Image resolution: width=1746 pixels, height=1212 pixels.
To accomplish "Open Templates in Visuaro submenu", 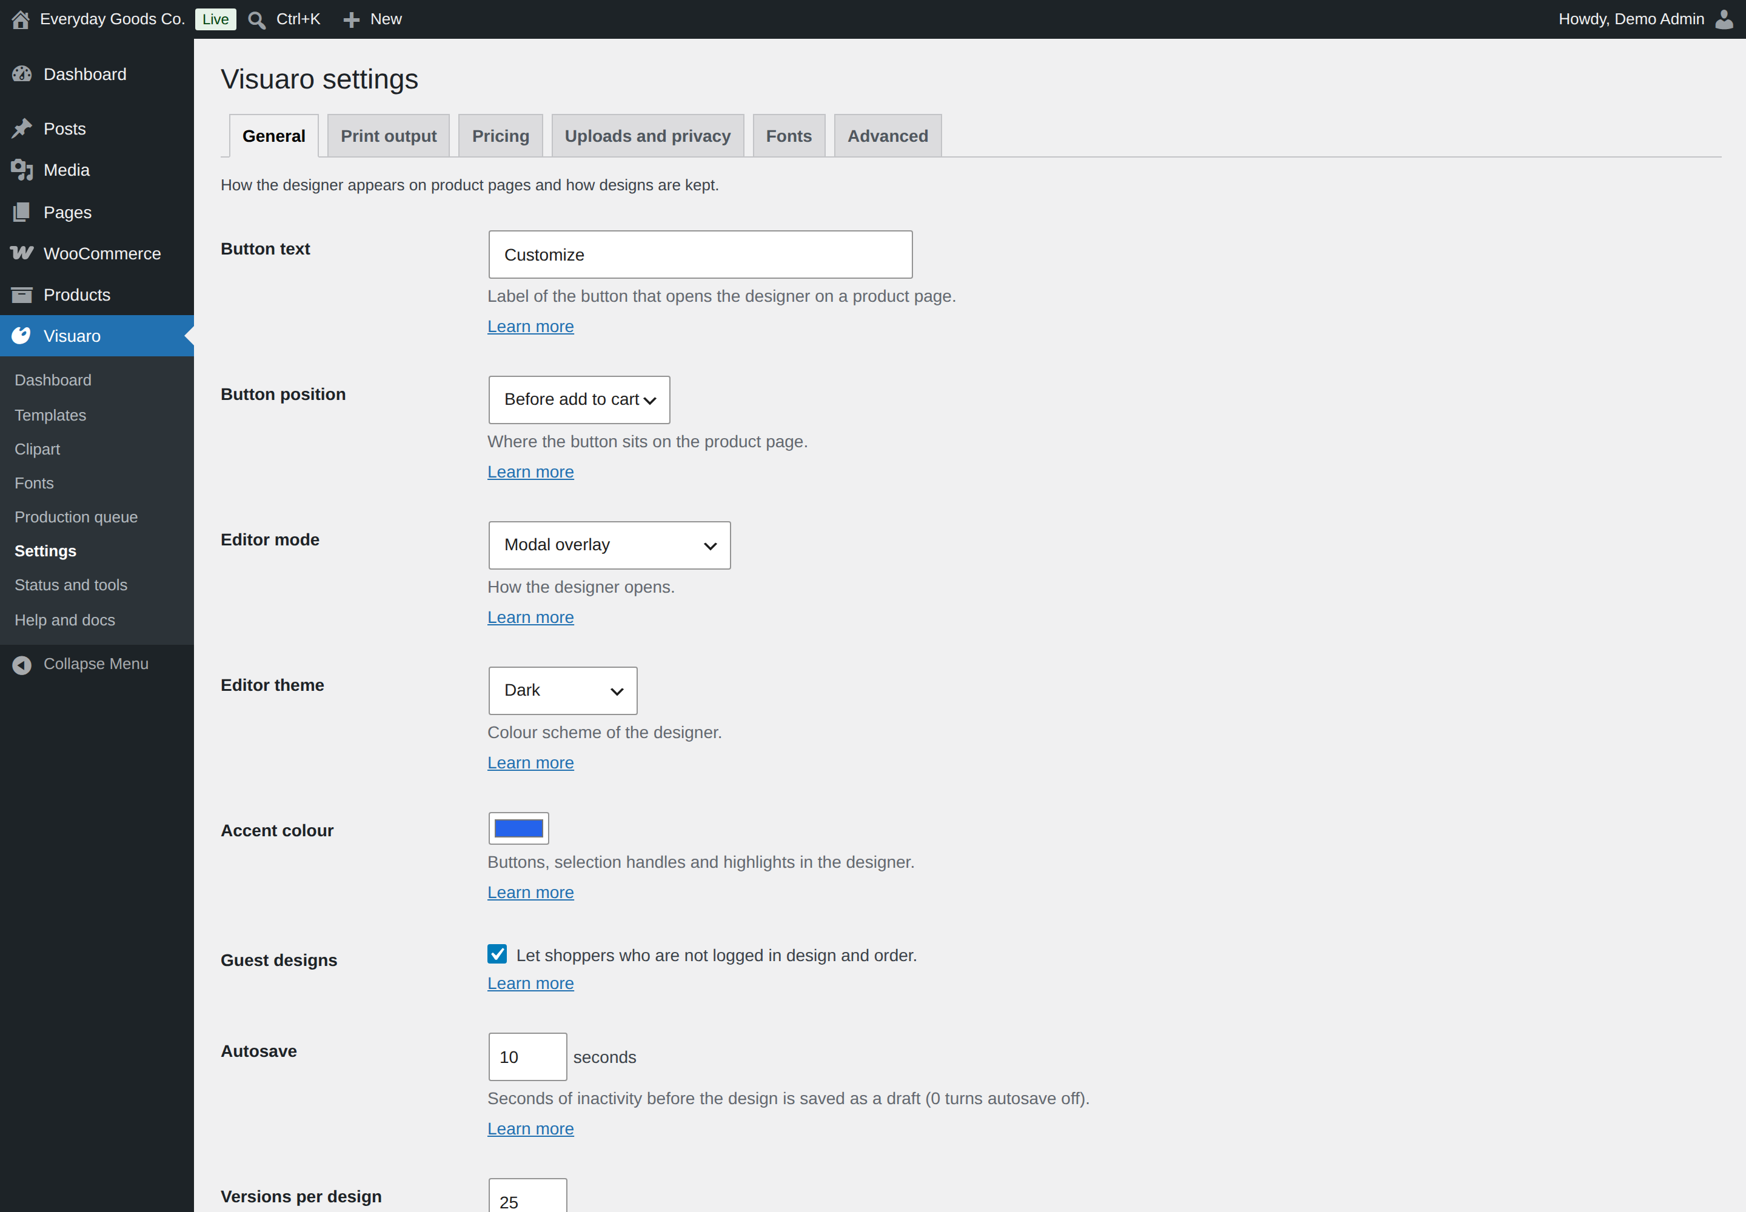I will pos(50,415).
